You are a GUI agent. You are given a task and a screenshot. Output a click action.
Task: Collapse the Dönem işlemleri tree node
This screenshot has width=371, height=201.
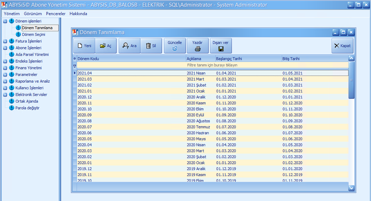5,21
